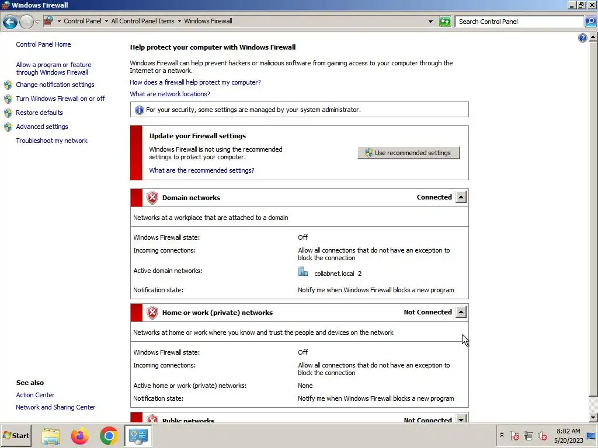Open What are the recommended settings link
The width and height of the screenshot is (598, 448).
[201, 171]
